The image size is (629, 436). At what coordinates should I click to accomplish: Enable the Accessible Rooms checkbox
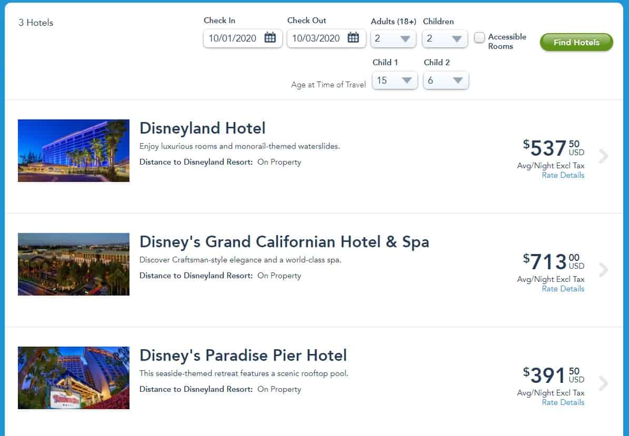(480, 38)
